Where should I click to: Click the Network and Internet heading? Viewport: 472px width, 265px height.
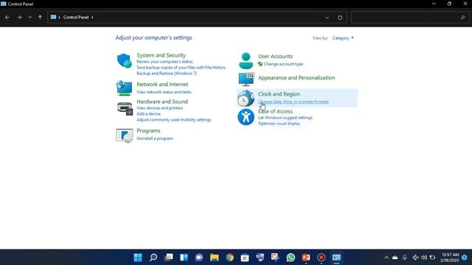[162, 85]
